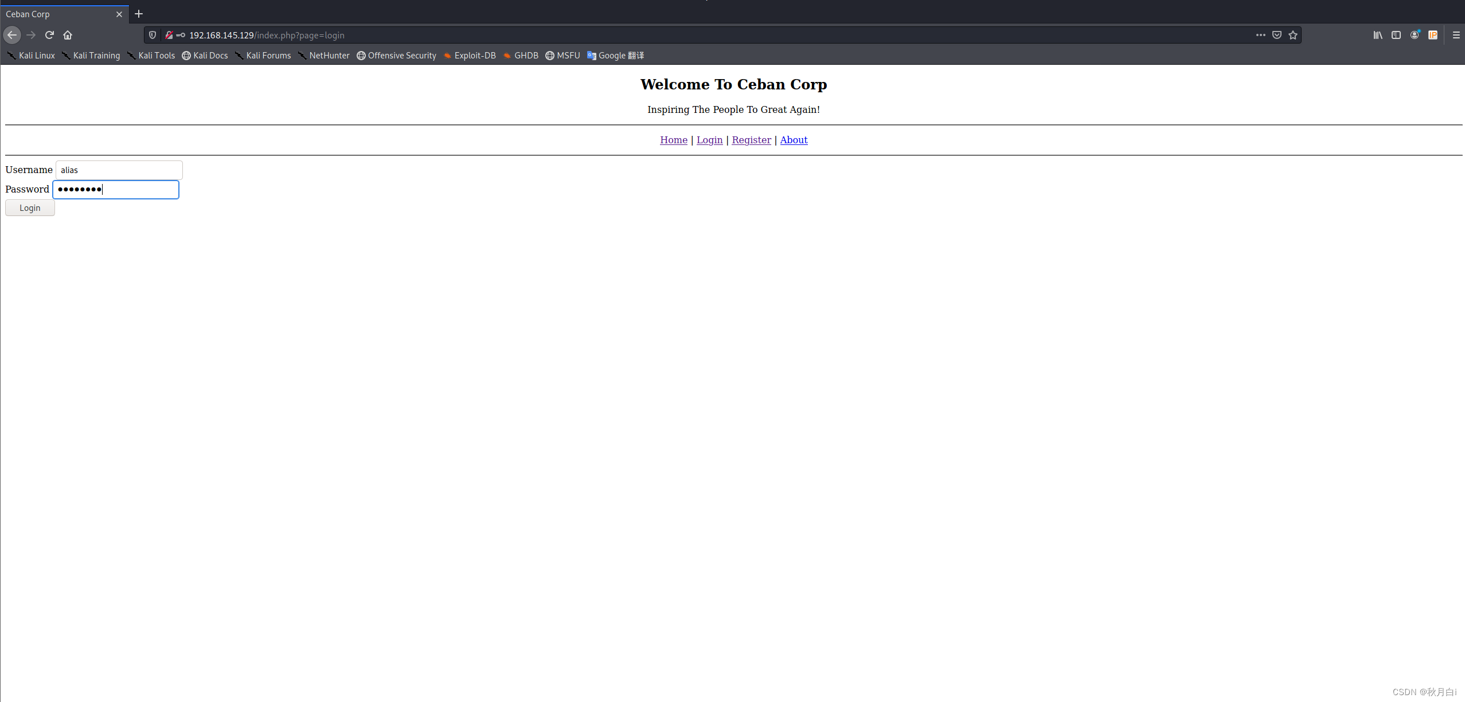Open the tracking protection shield
This screenshot has width=1465, height=702.
pyautogui.click(x=153, y=35)
